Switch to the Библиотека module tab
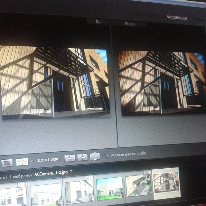 pos(147,14)
